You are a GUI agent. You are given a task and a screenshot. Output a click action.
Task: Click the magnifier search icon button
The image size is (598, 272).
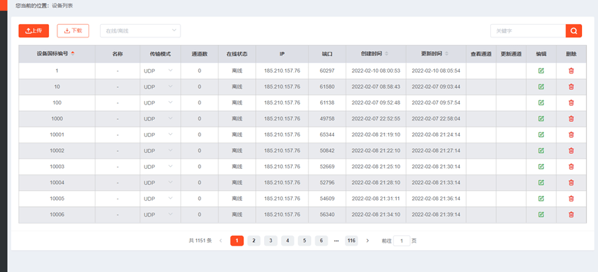pyautogui.click(x=574, y=31)
